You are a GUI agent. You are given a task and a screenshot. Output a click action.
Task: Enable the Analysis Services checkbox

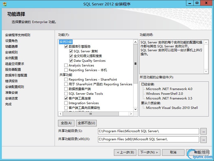click(66, 65)
